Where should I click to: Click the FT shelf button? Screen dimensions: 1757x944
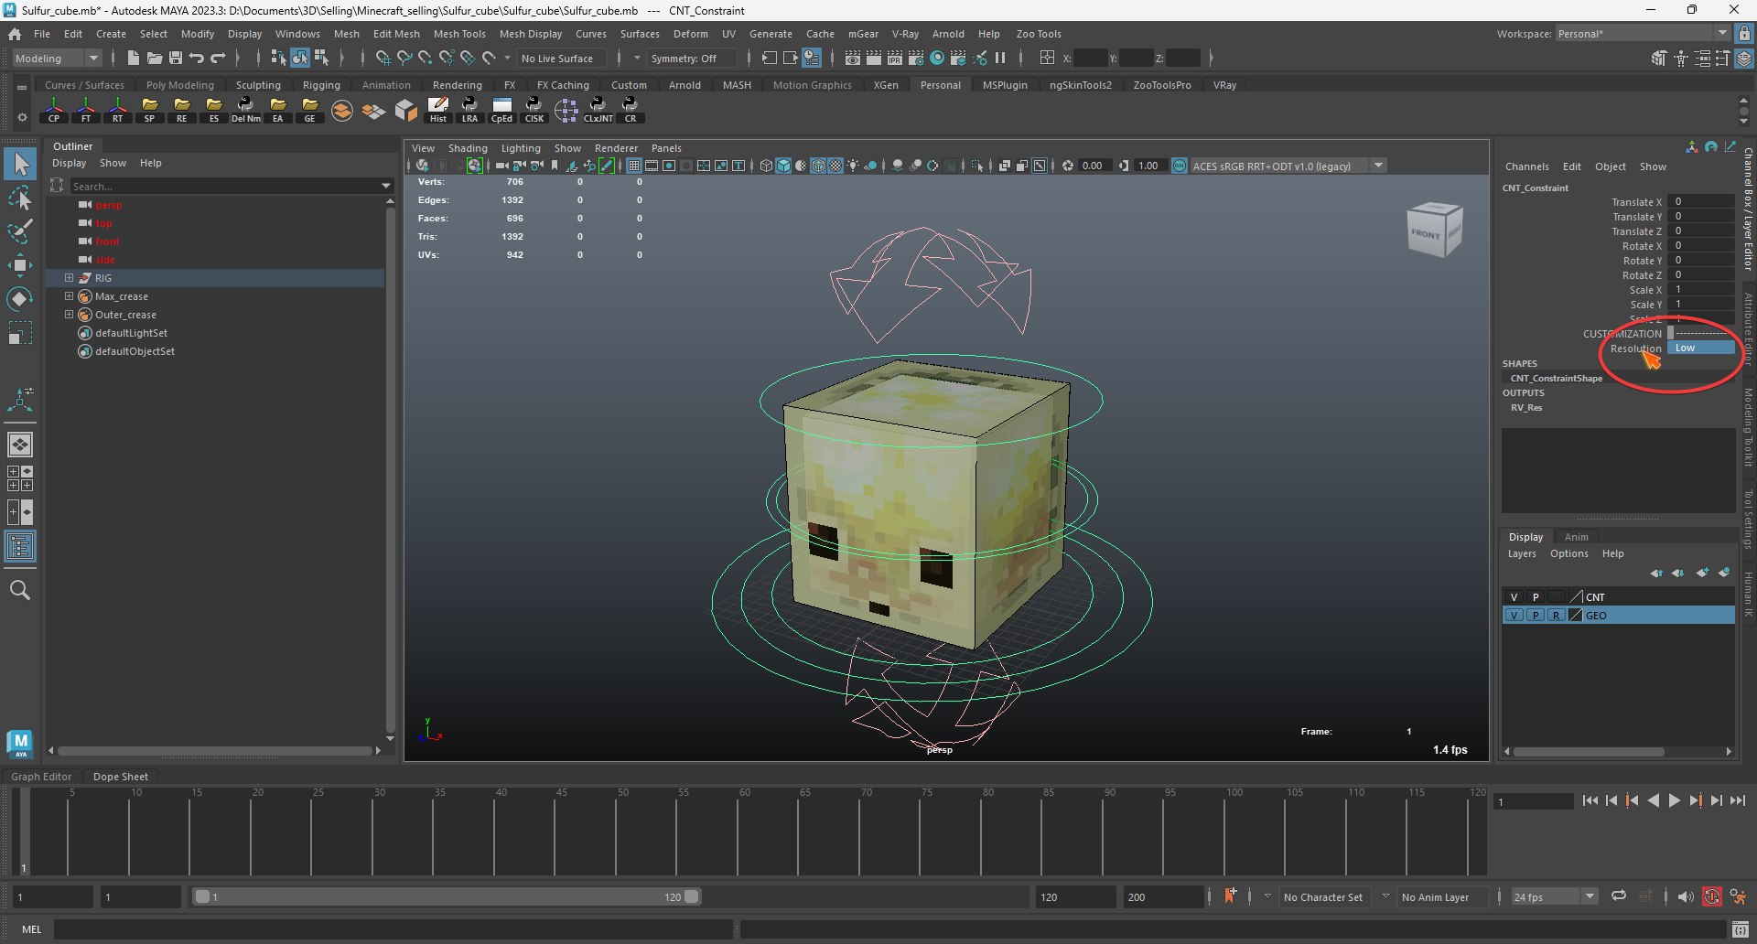coord(86,111)
